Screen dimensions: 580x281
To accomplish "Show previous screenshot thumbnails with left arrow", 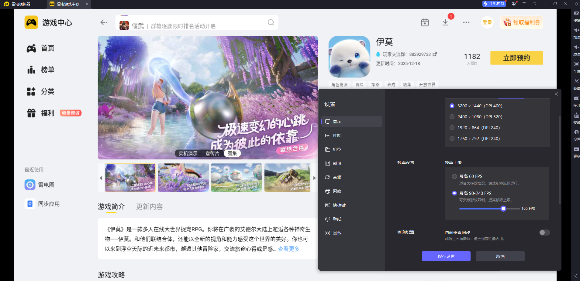I will click(101, 178).
